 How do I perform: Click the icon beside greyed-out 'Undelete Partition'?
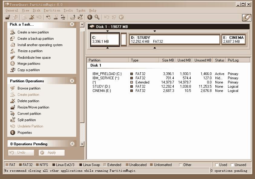[13, 126]
